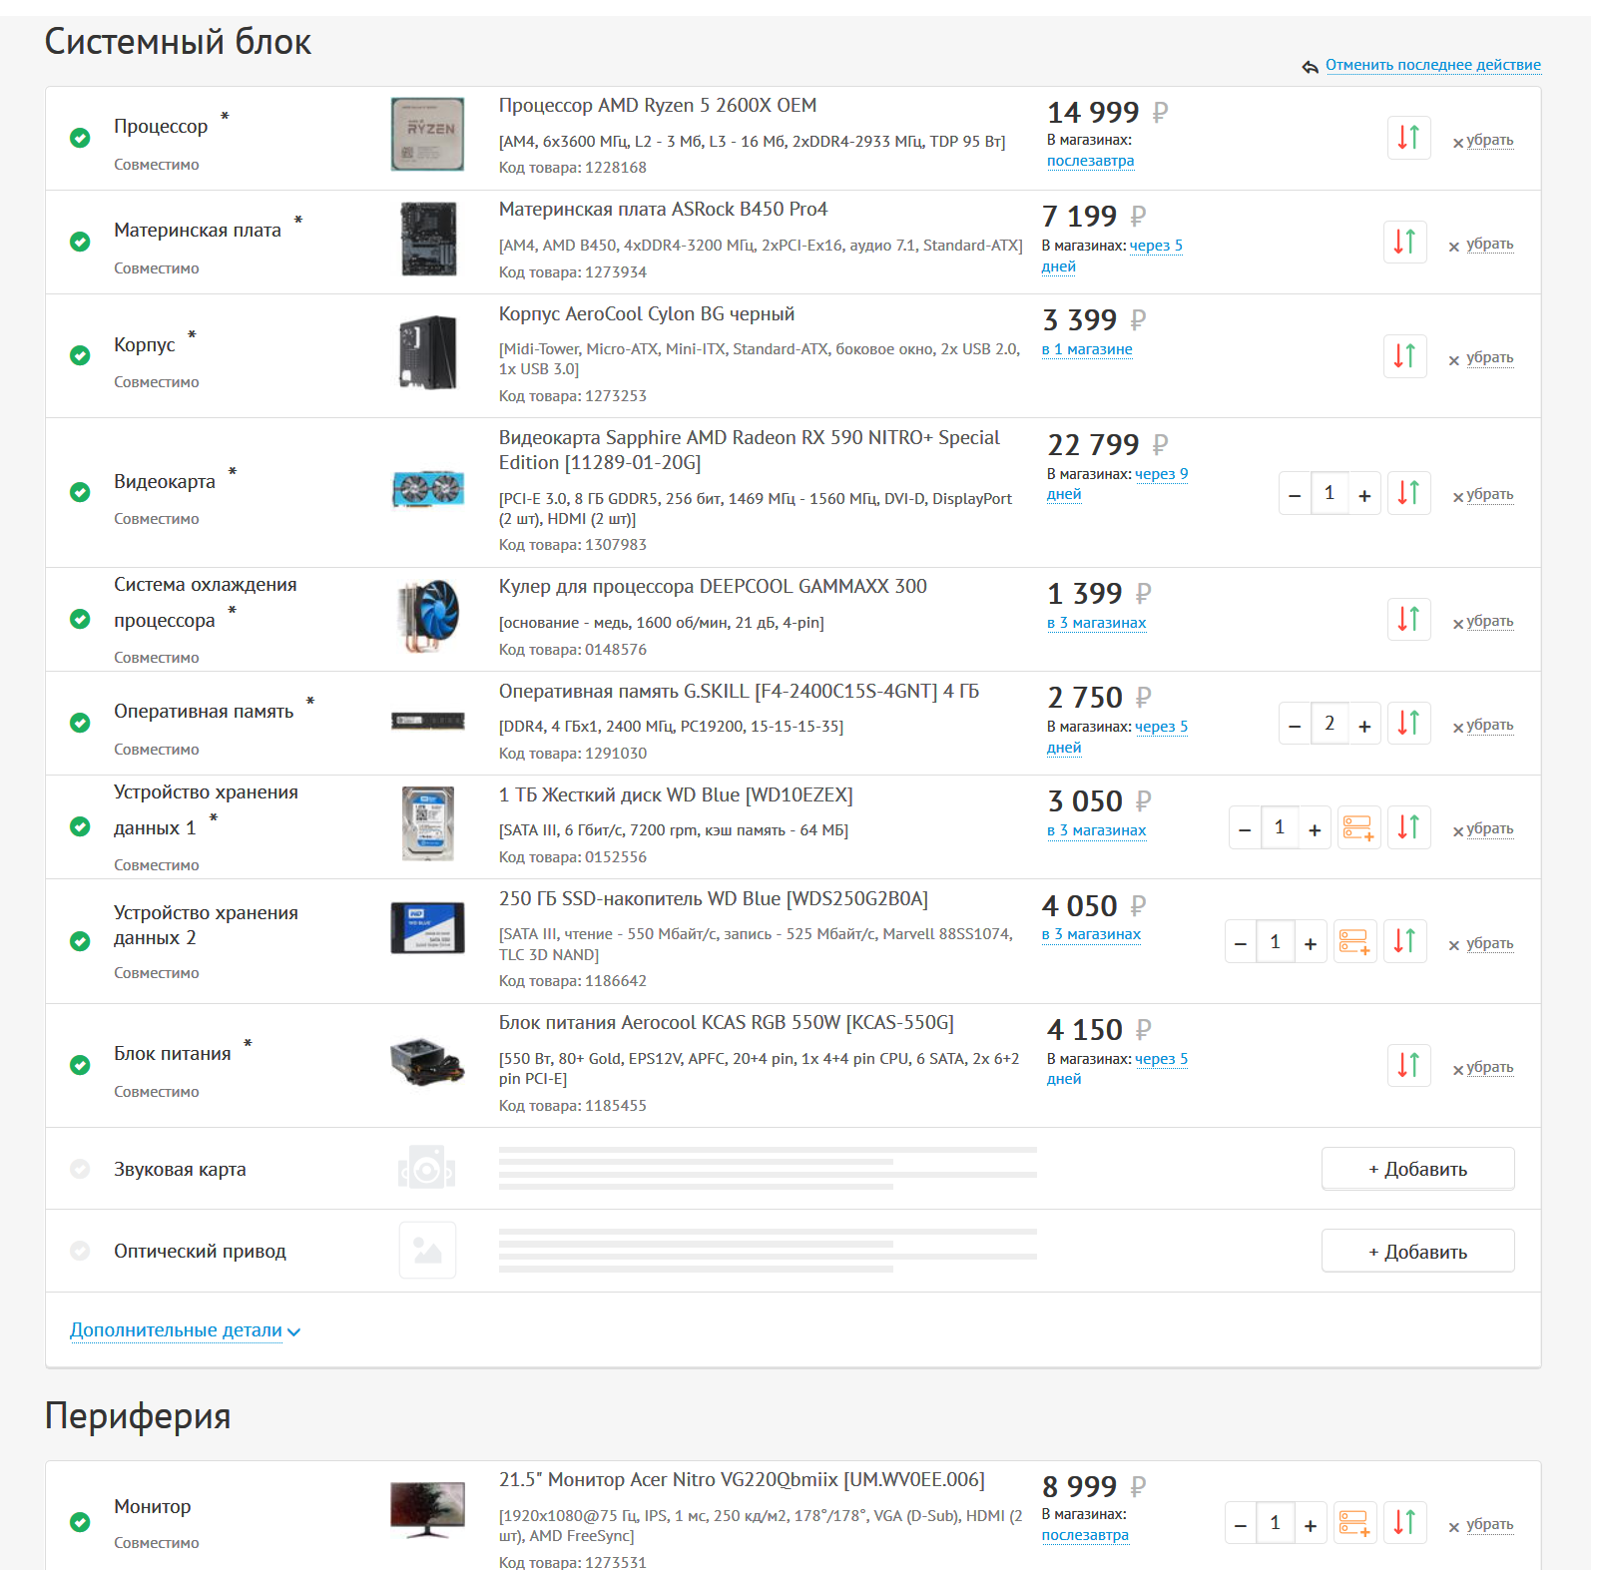The image size is (1599, 1570).
Task: Click Отменить последнее действие link
Action: point(1433,65)
